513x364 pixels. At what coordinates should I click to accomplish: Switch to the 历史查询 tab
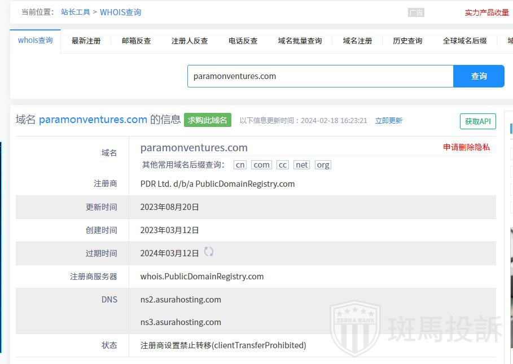click(x=407, y=41)
